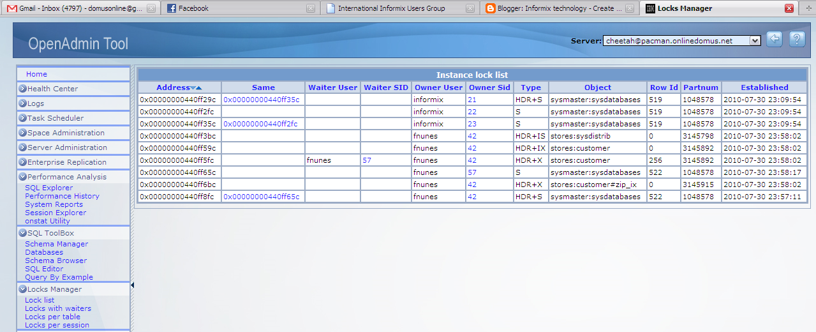Open Owner Sid 23 link

coord(472,124)
